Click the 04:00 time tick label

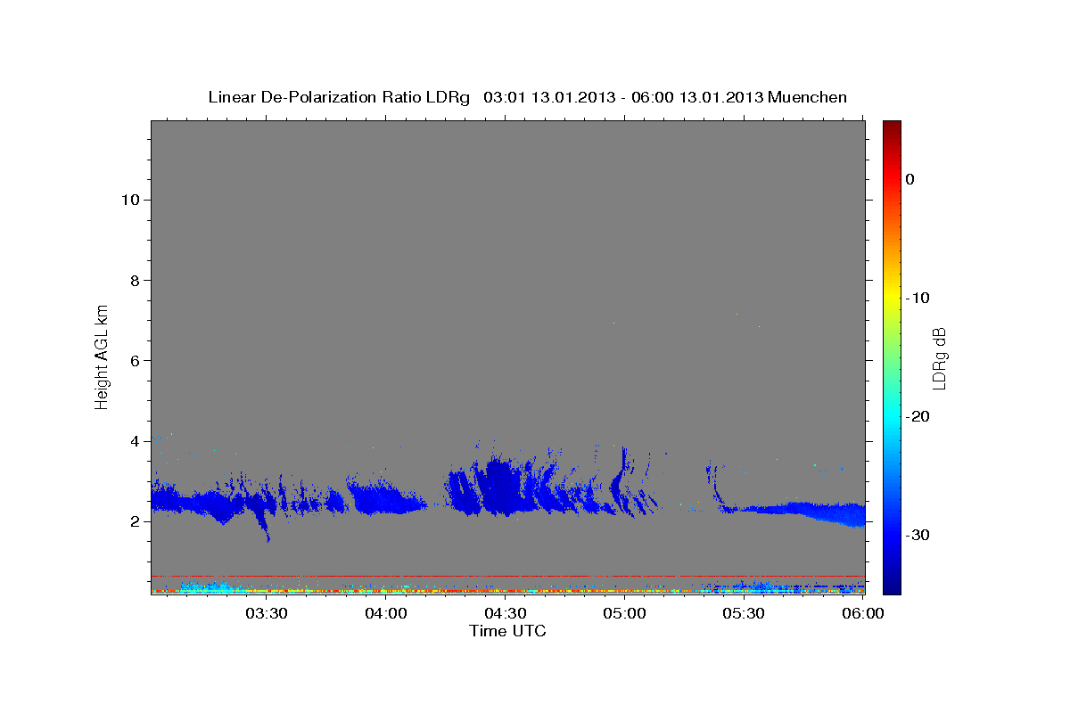coord(386,614)
